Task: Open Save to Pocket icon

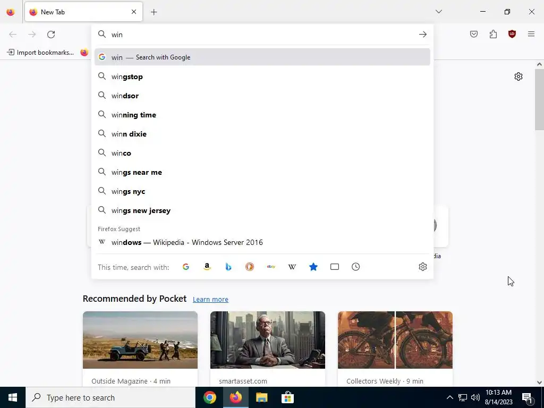Action: pyautogui.click(x=474, y=34)
